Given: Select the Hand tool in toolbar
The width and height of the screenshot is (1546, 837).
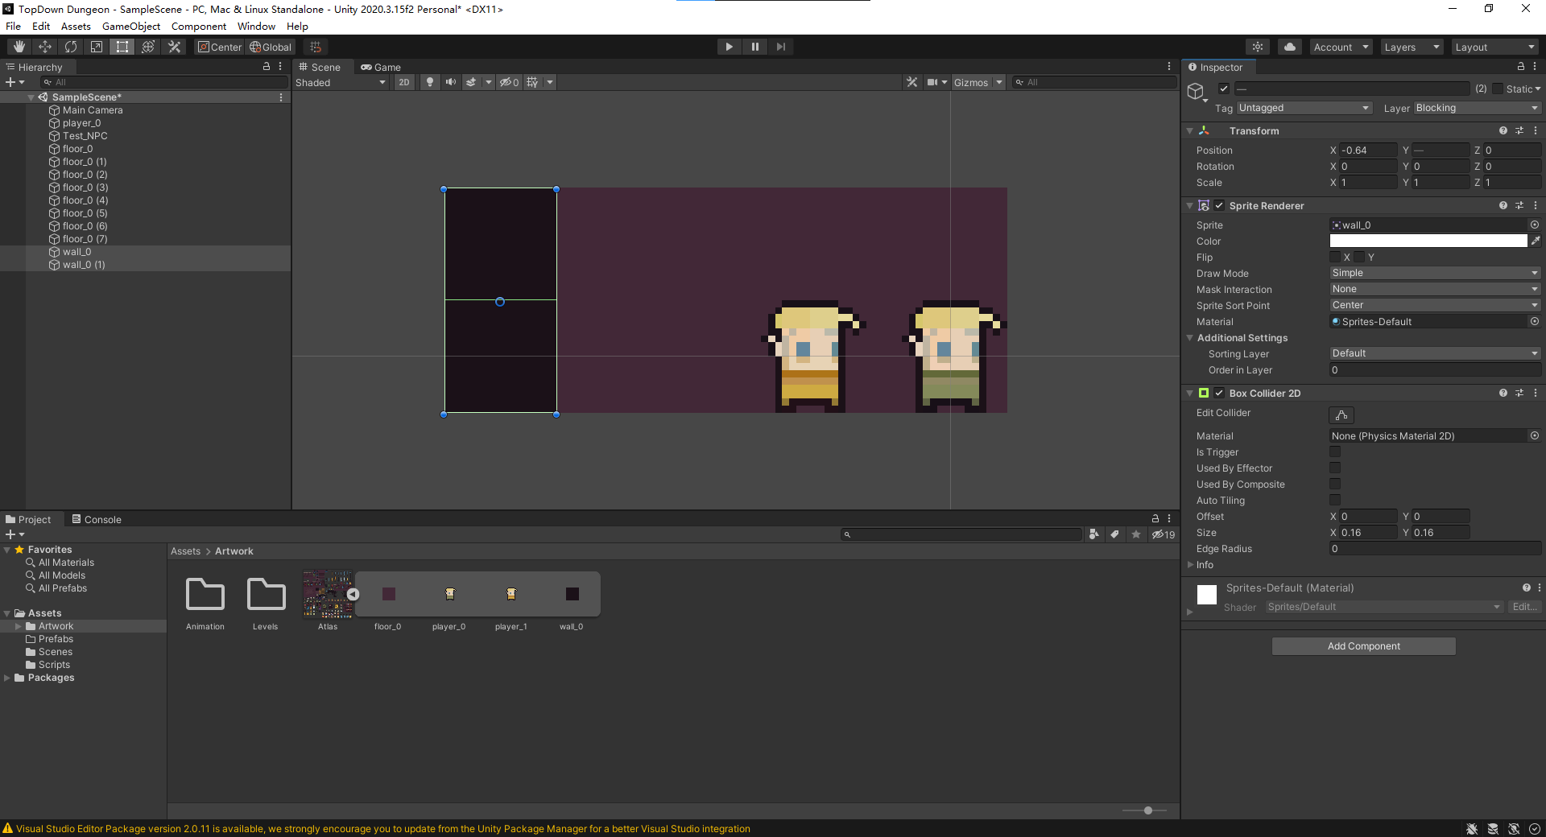Looking at the screenshot, I should (19, 47).
